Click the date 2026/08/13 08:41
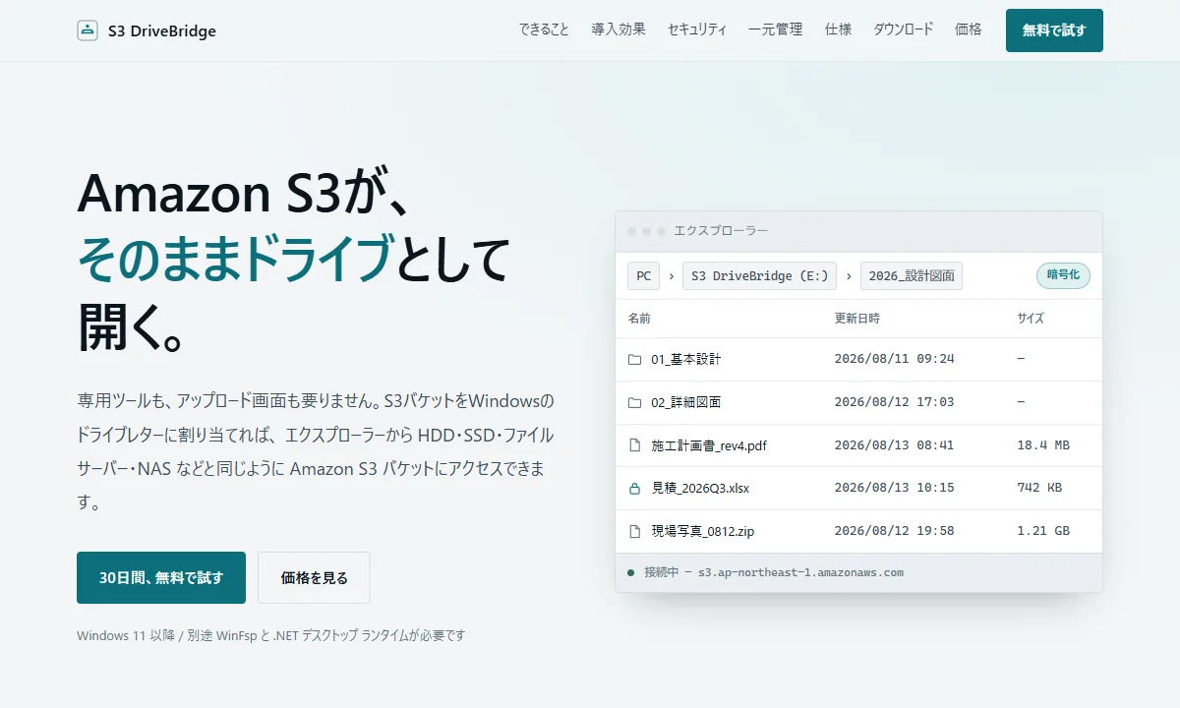Image resolution: width=1180 pixels, height=708 pixels. pos(894,445)
